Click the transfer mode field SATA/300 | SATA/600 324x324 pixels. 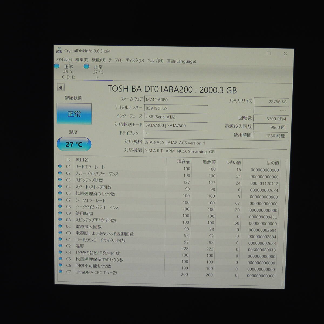[x=176, y=126]
